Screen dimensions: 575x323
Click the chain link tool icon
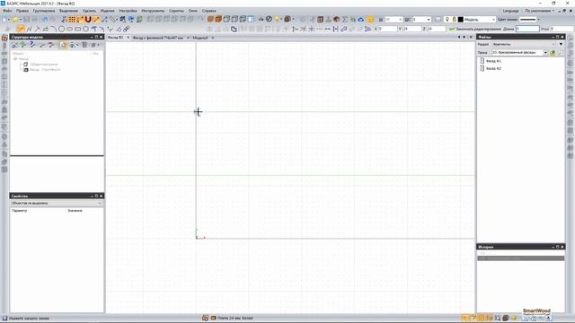pyautogui.click(x=127, y=29)
